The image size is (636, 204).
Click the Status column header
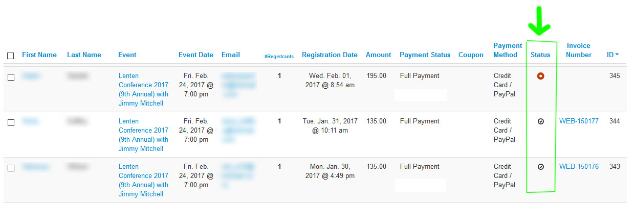pos(540,55)
